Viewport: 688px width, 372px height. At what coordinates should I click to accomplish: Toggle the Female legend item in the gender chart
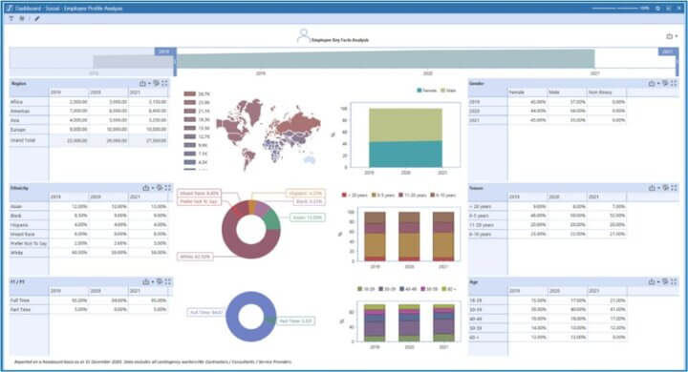[426, 91]
